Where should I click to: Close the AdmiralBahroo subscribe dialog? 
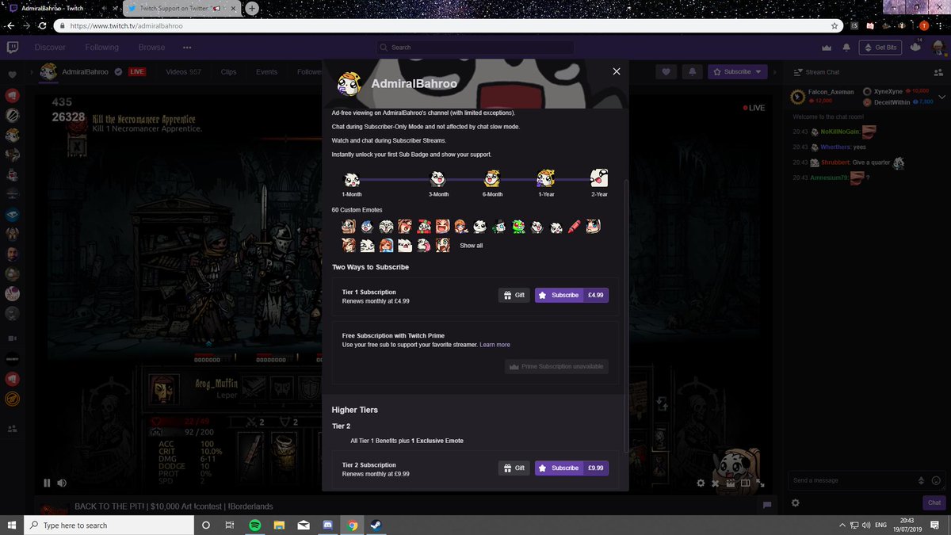point(617,71)
